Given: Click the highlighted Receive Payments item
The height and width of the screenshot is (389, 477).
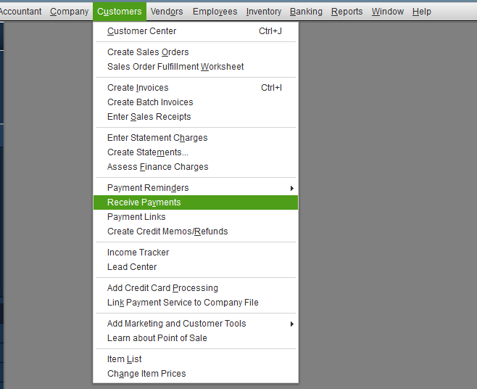Looking at the screenshot, I should pos(144,202).
